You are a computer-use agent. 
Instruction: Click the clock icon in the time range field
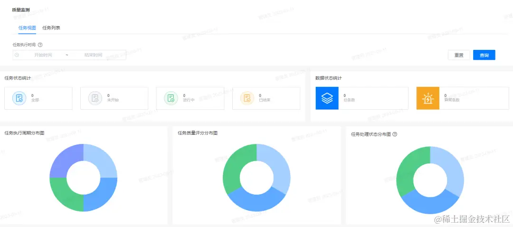pos(17,55)
